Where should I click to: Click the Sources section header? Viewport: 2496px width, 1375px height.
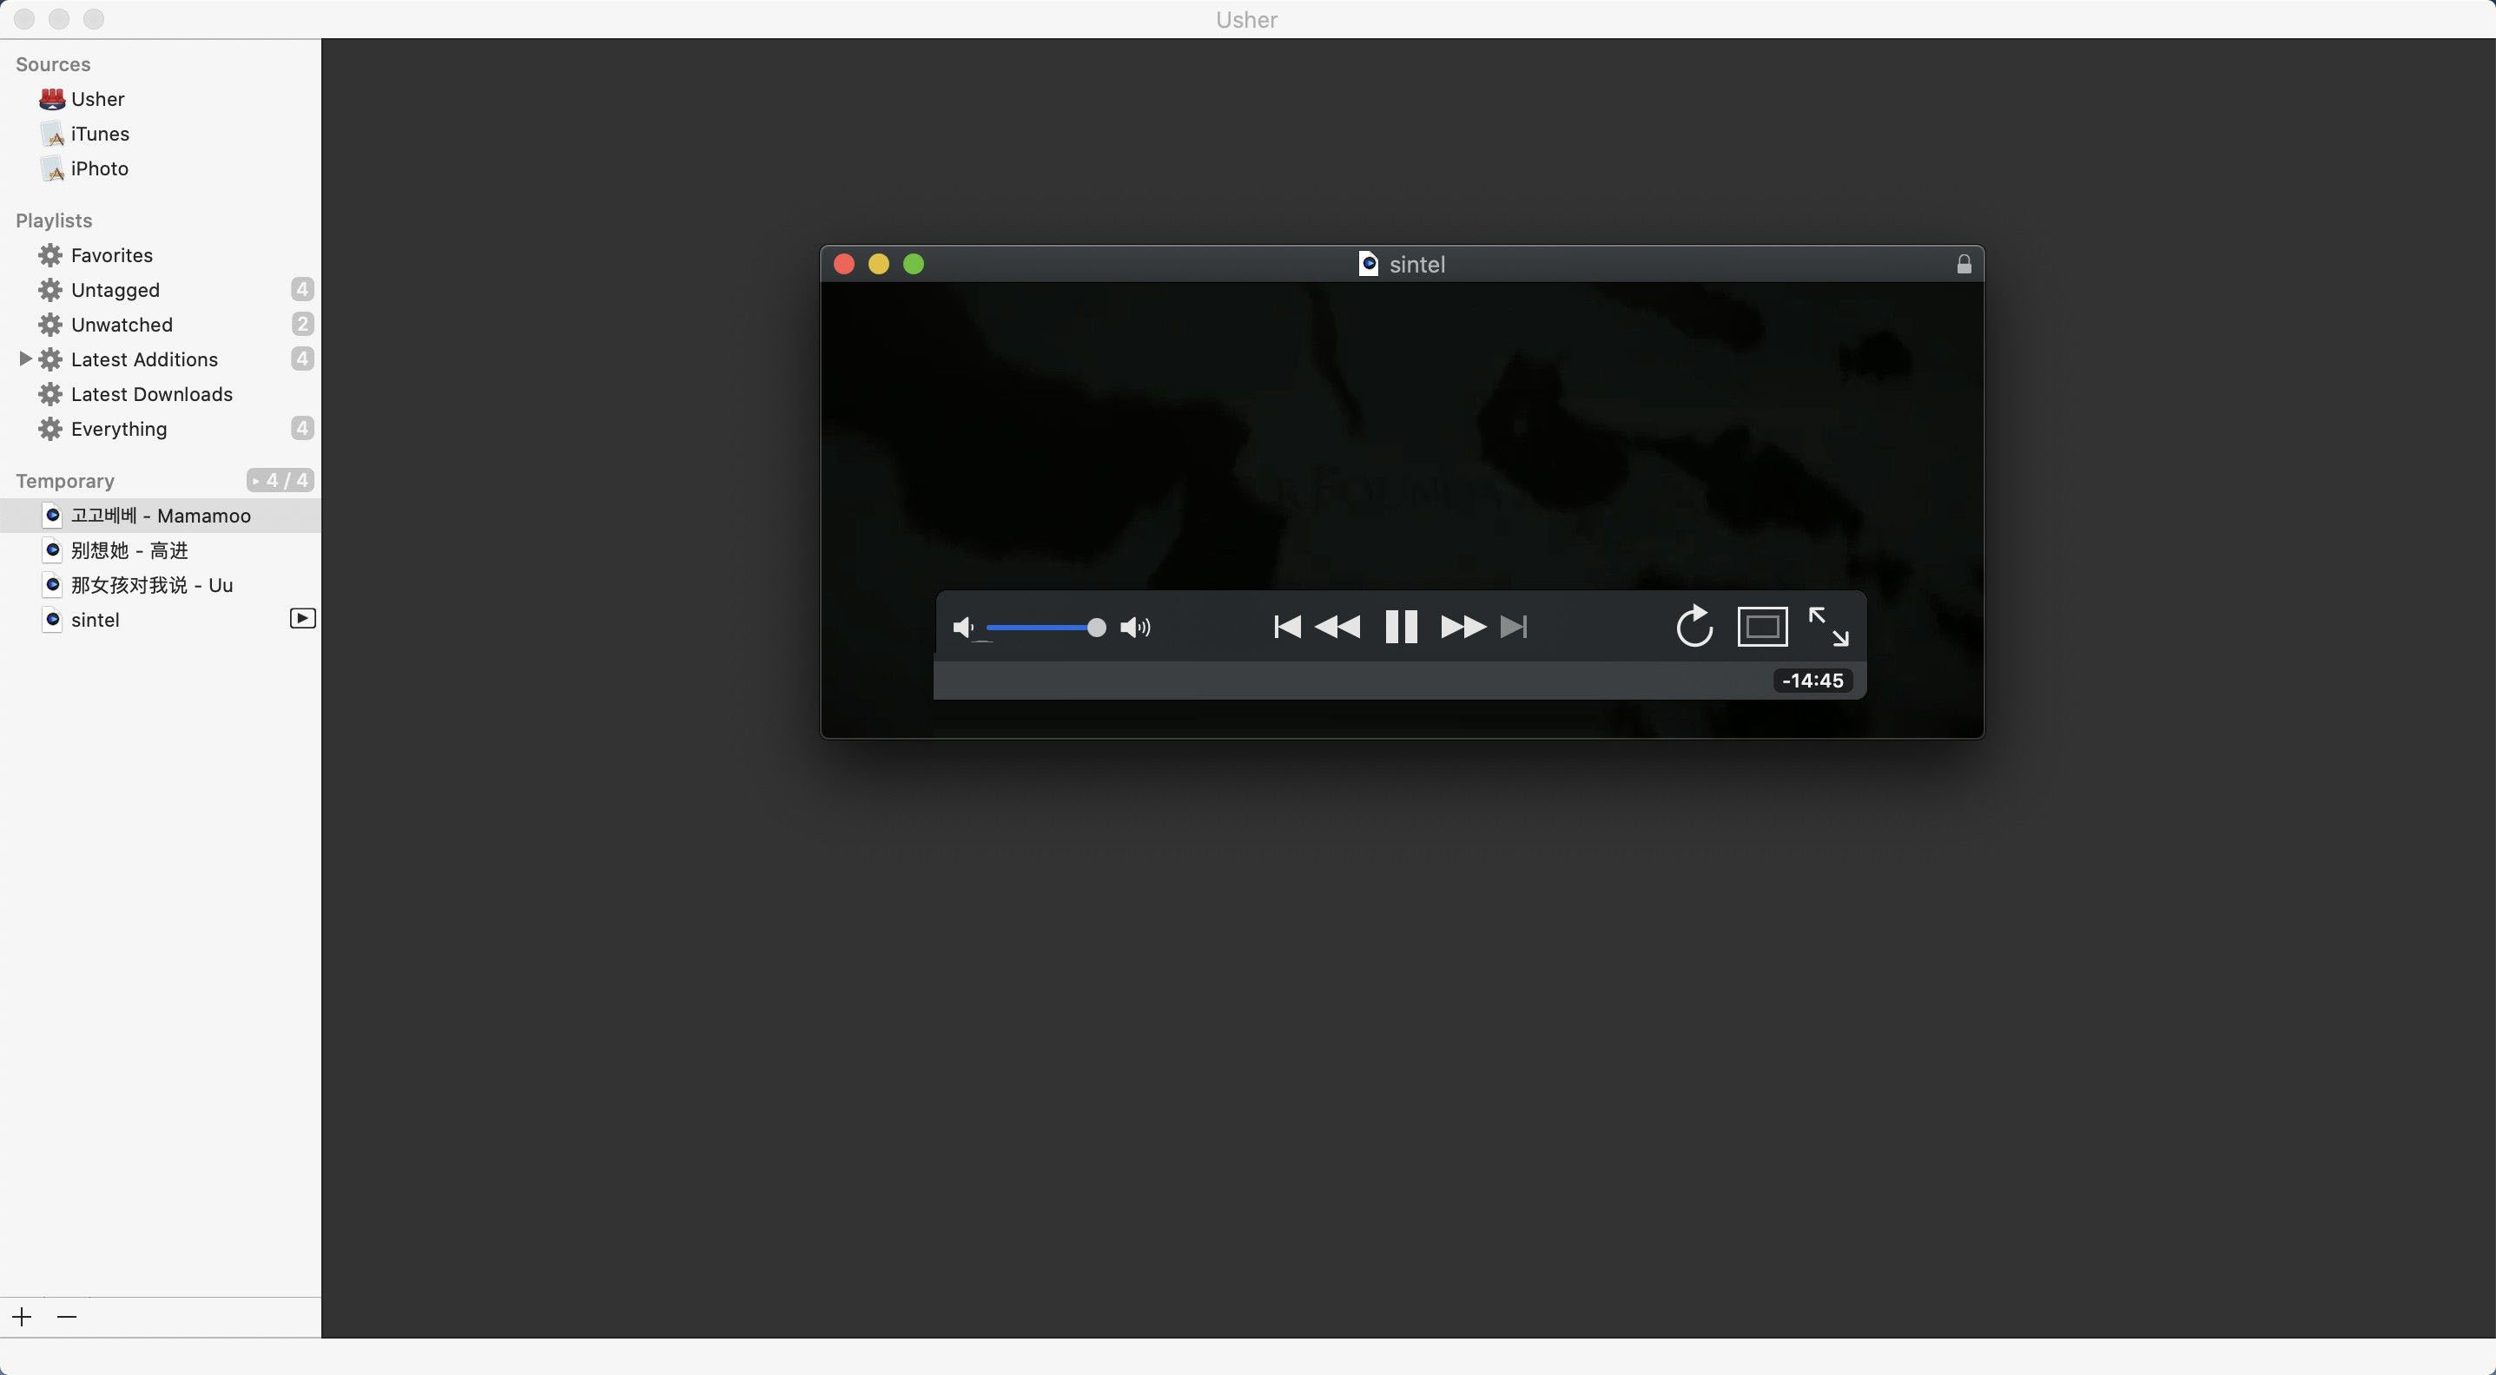pyautogui.click(x=53, y=64)
